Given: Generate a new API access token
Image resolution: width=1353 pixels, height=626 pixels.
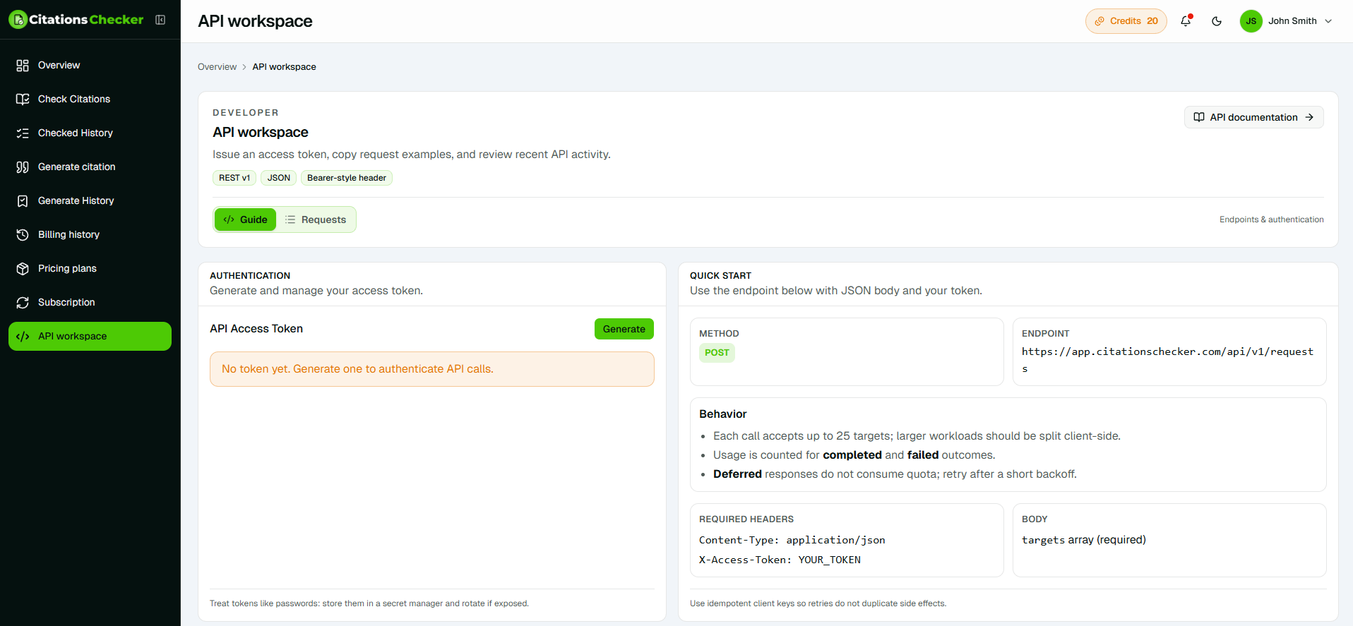Looking at the screenshot, I should (x=624, y=329).
